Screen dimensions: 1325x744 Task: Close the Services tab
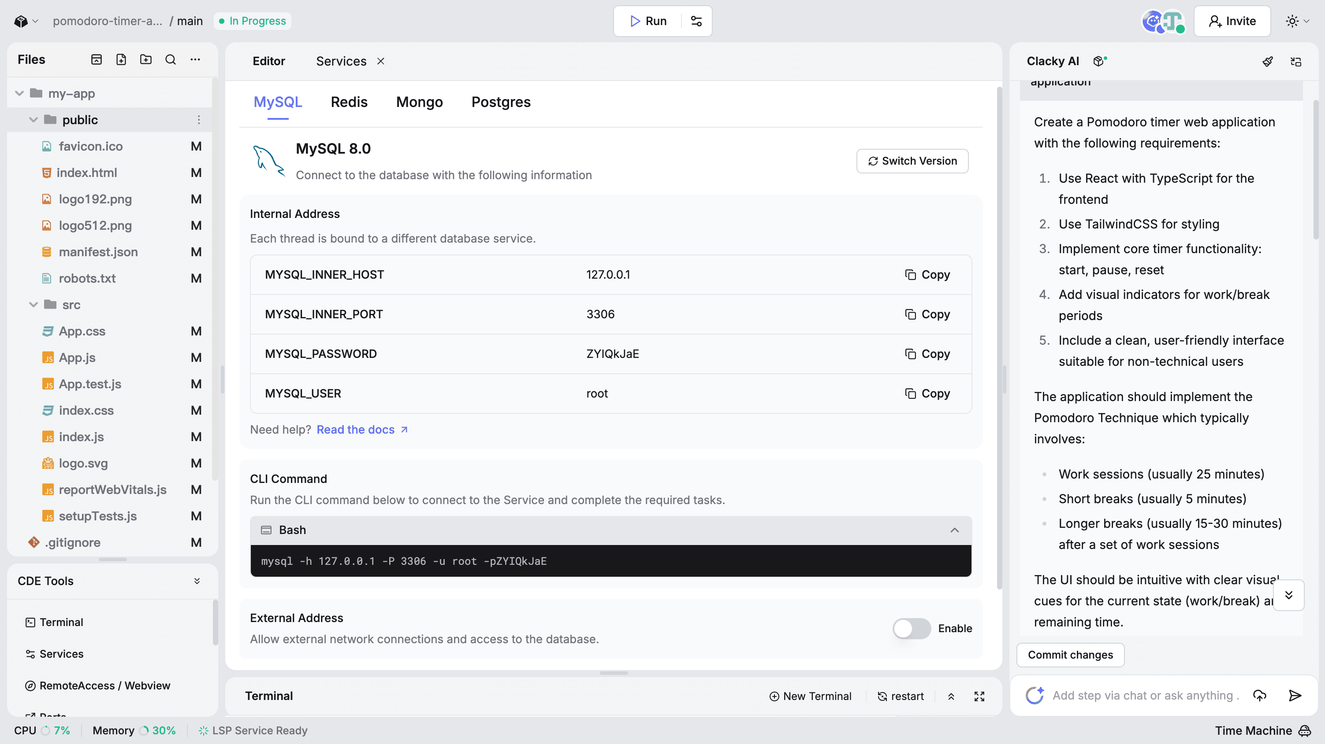381,61
